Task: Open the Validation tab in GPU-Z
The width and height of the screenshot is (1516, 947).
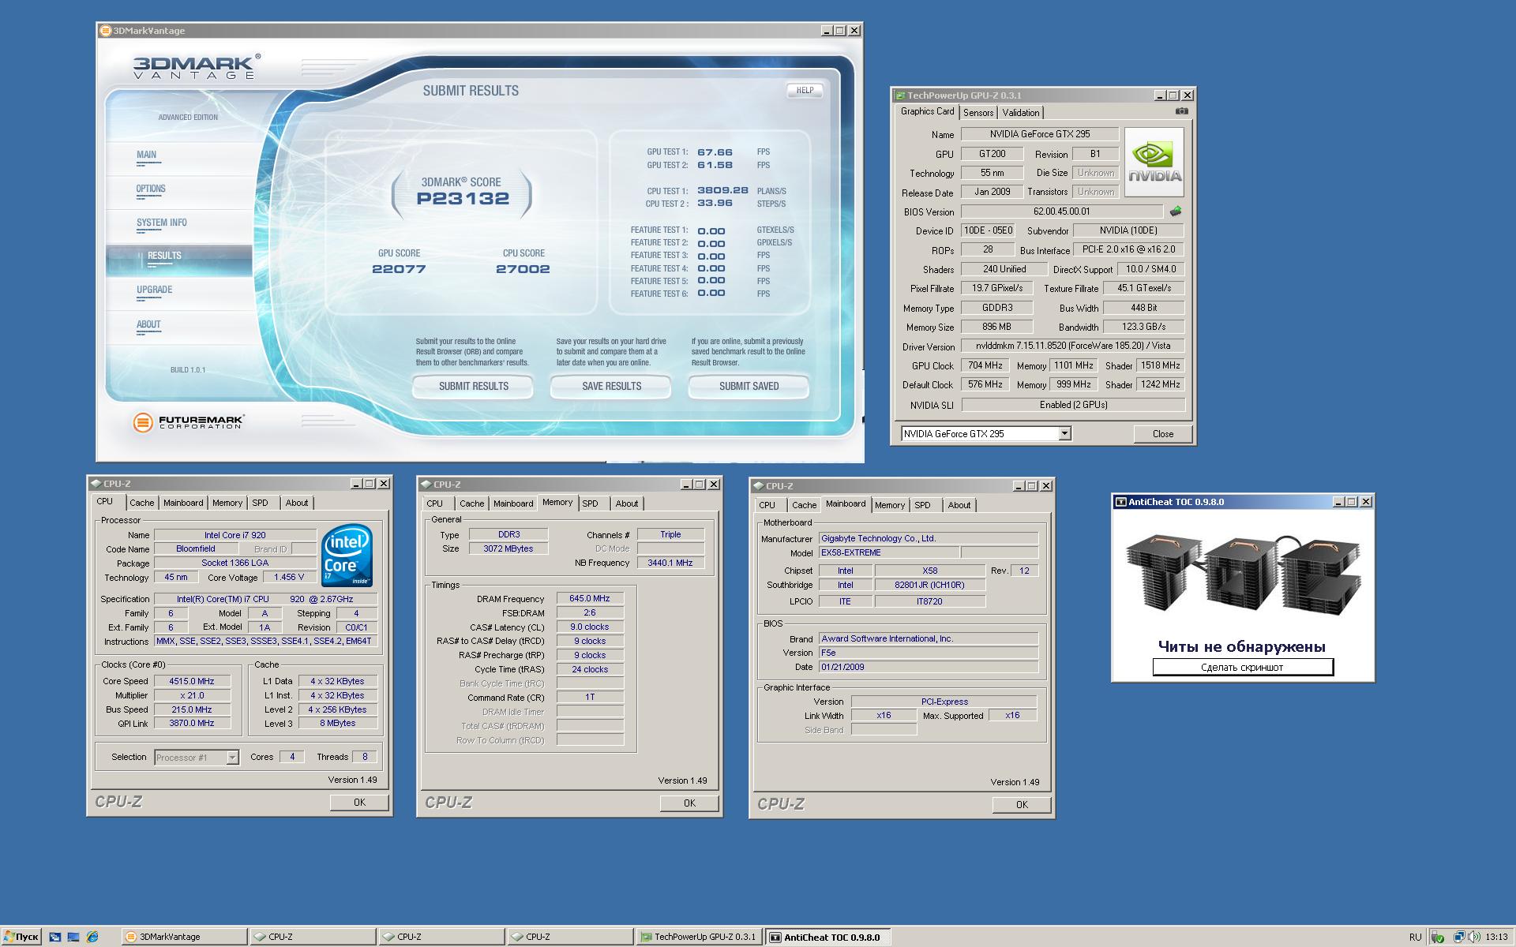Action: point(1021,113)
